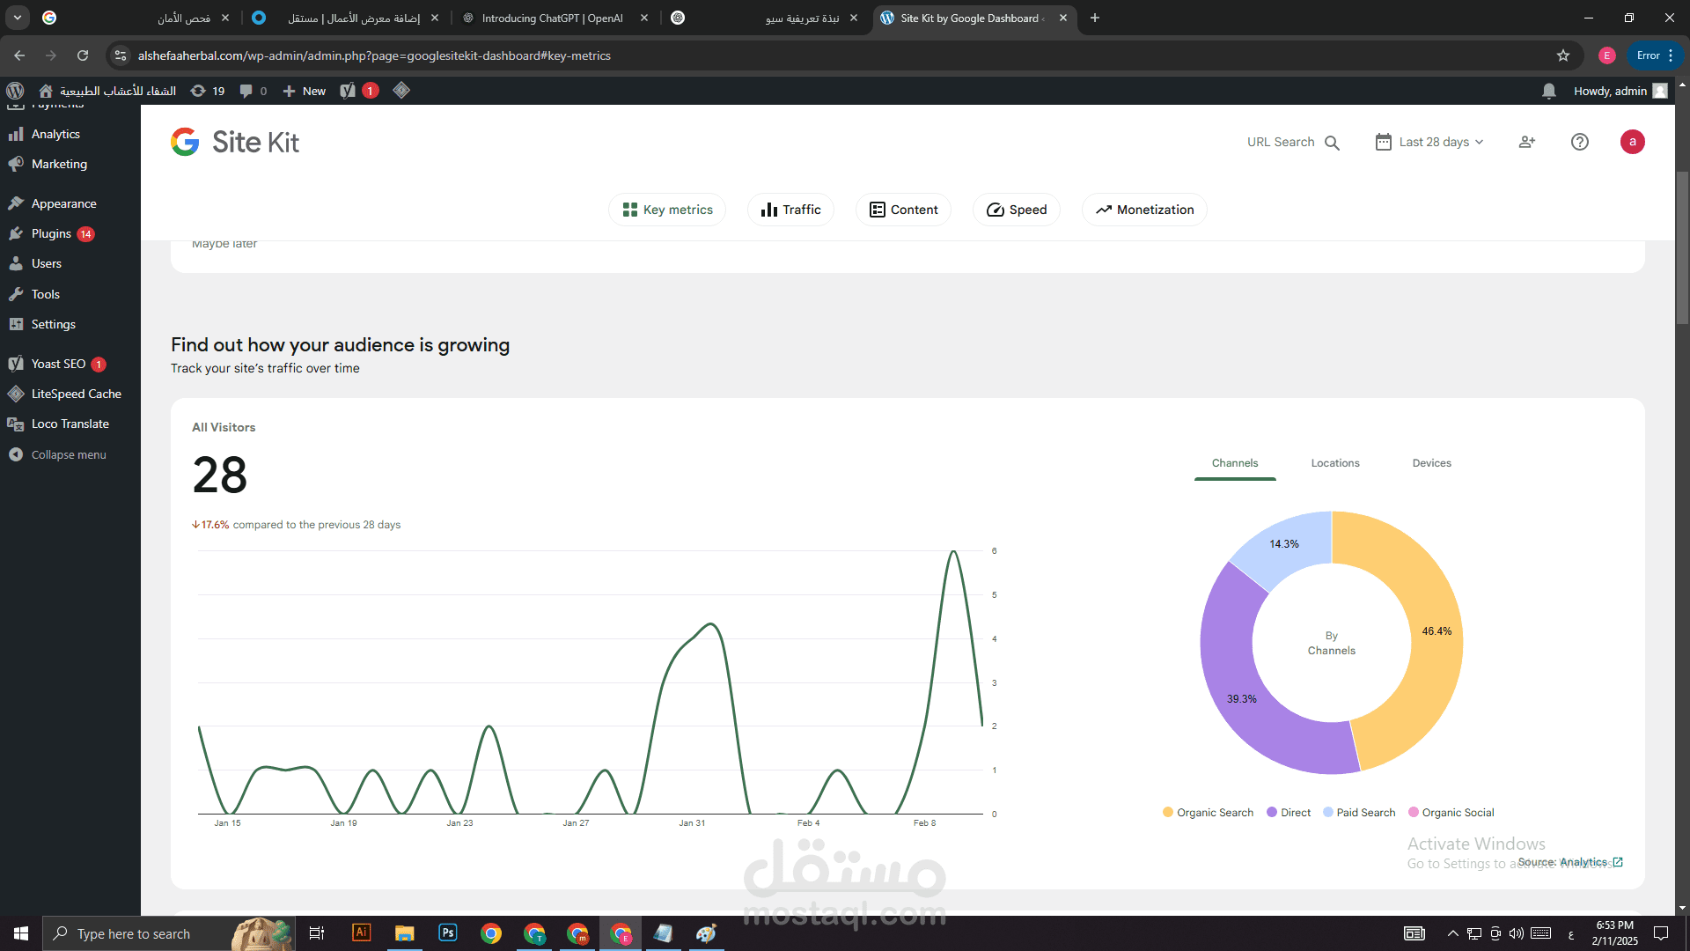Click the Maybe later link

coord(224,244)
